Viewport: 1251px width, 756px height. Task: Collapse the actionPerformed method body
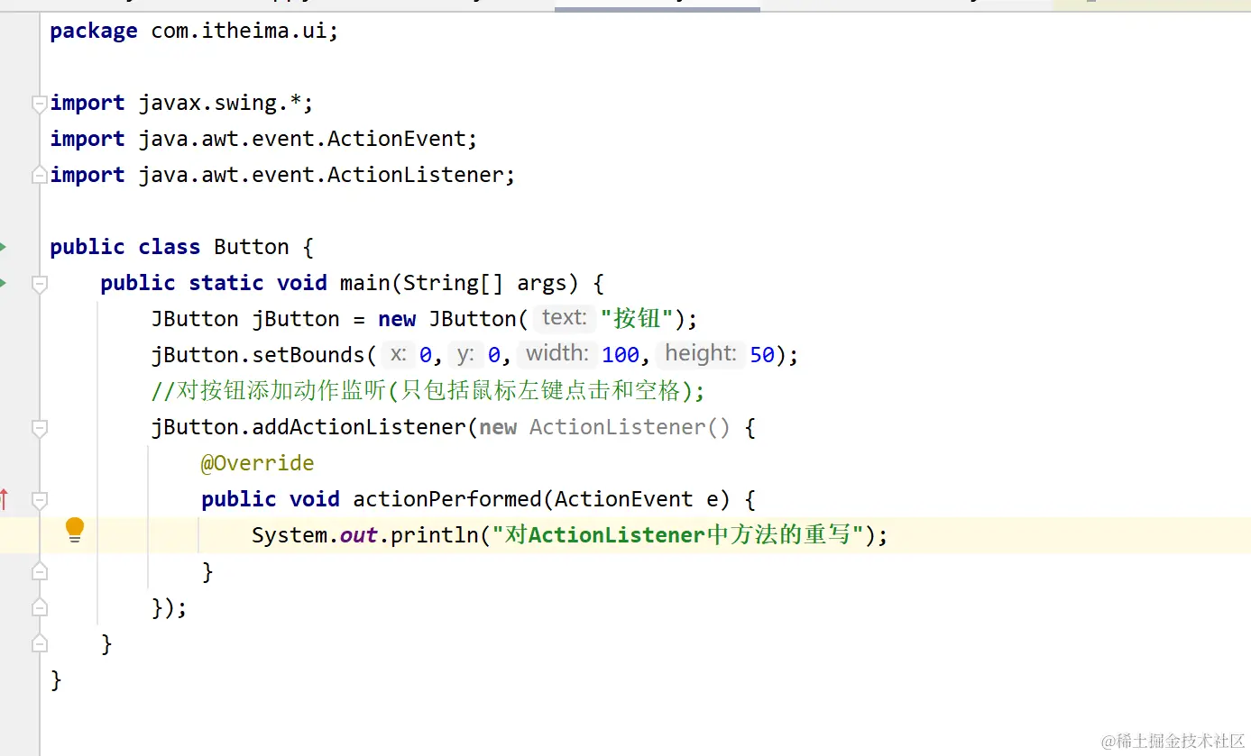coord(39,499)
